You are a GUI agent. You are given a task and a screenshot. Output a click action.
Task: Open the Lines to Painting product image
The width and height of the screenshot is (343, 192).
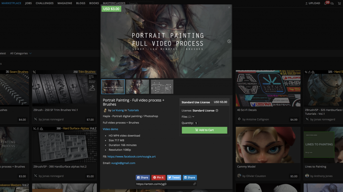[323, 145]
